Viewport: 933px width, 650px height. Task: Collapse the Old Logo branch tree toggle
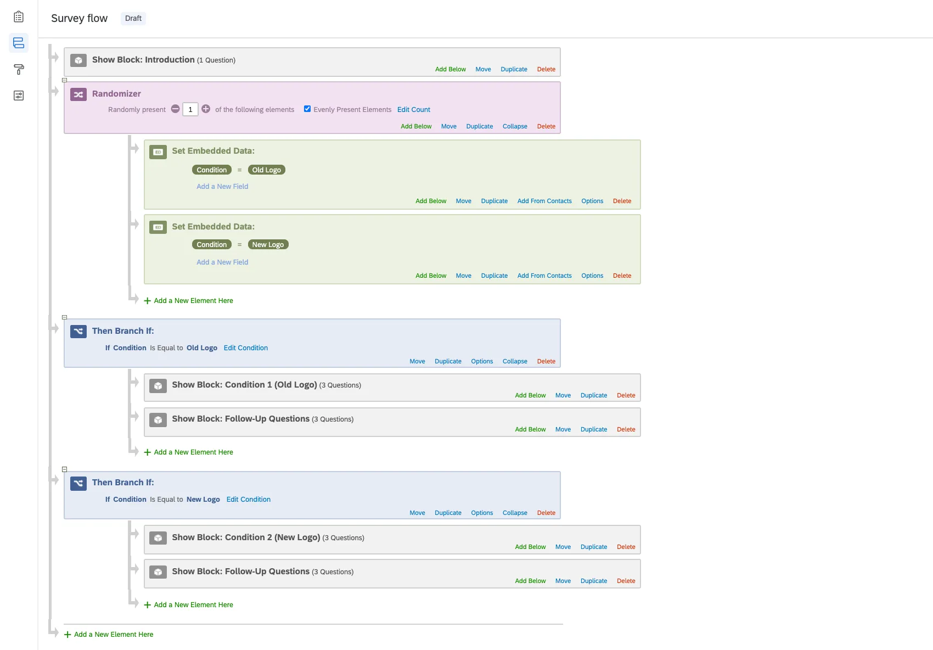click(64, 317)
